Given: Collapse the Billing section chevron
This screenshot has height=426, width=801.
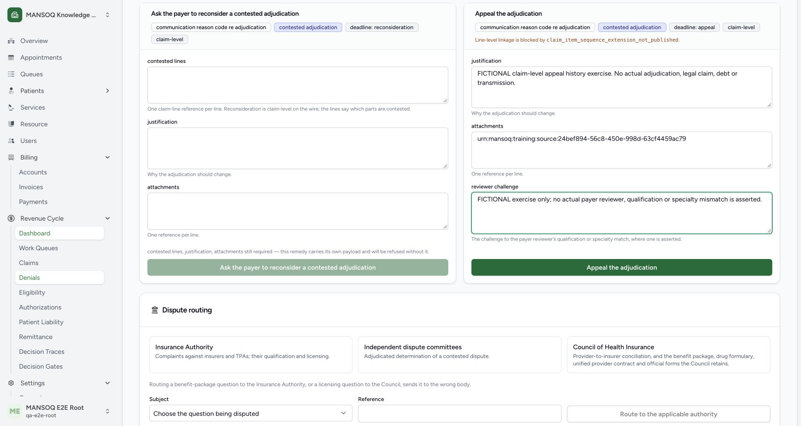Looking at the screenshot, I should click(x=108, y=157).
